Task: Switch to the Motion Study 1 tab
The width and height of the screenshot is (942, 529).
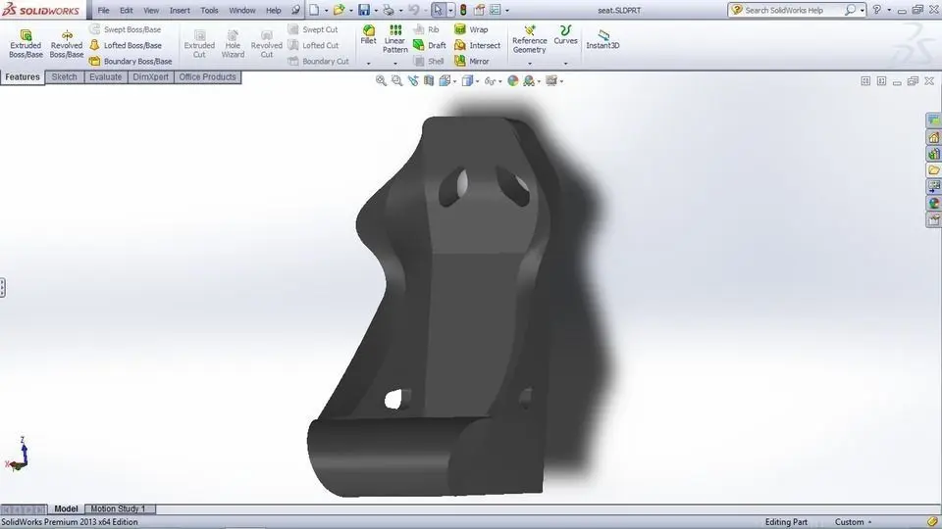Action: point(120,508)
